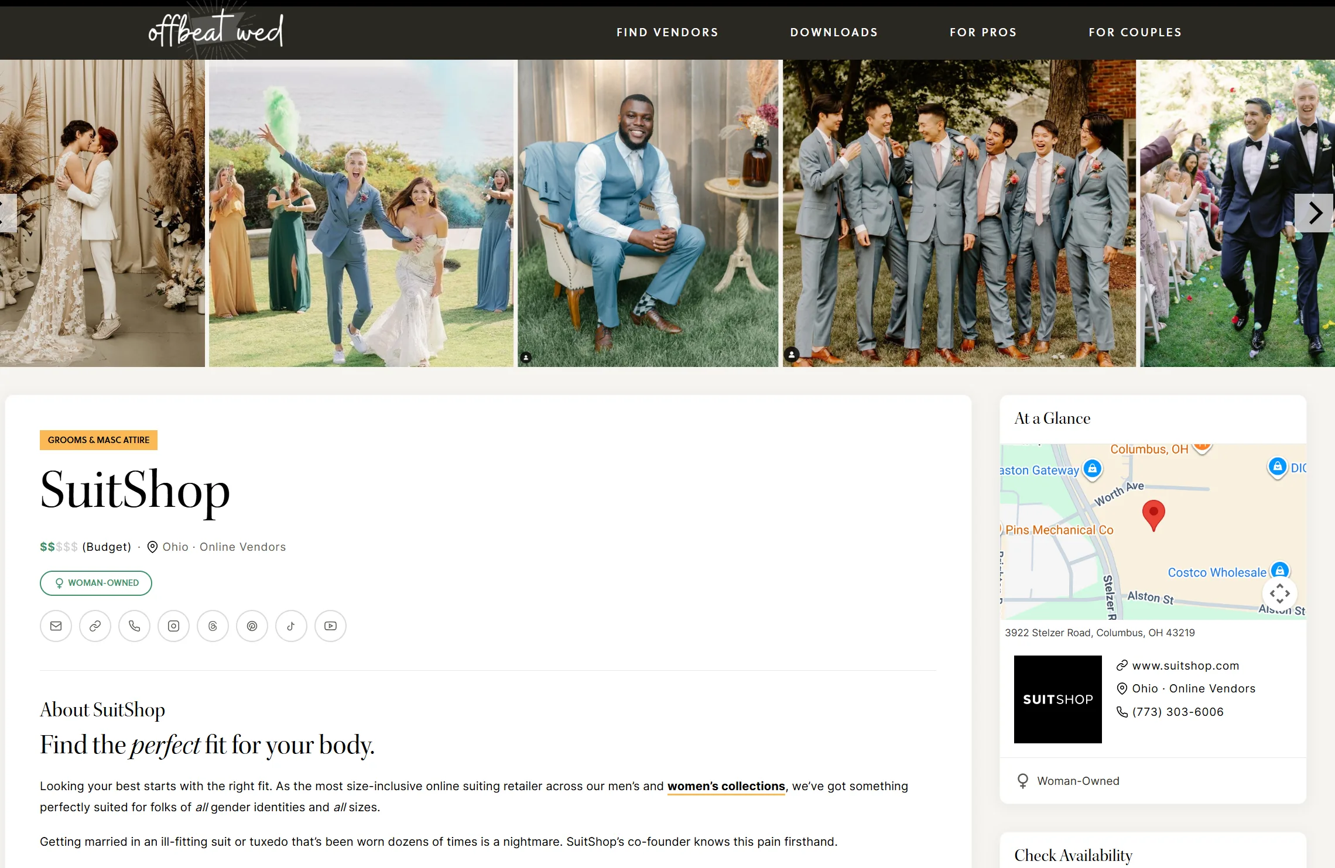Click photographer credit icon on groomsmen photo
This screenshot has height=868, width=1335.
792,354
